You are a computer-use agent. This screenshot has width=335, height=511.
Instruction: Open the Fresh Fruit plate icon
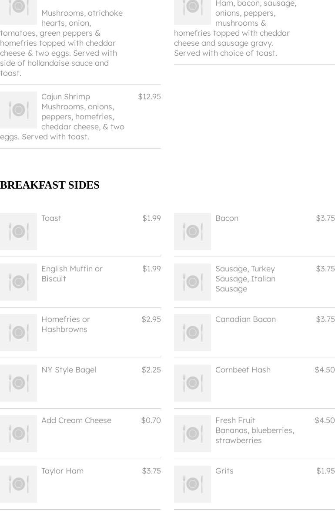coord(192,433)
